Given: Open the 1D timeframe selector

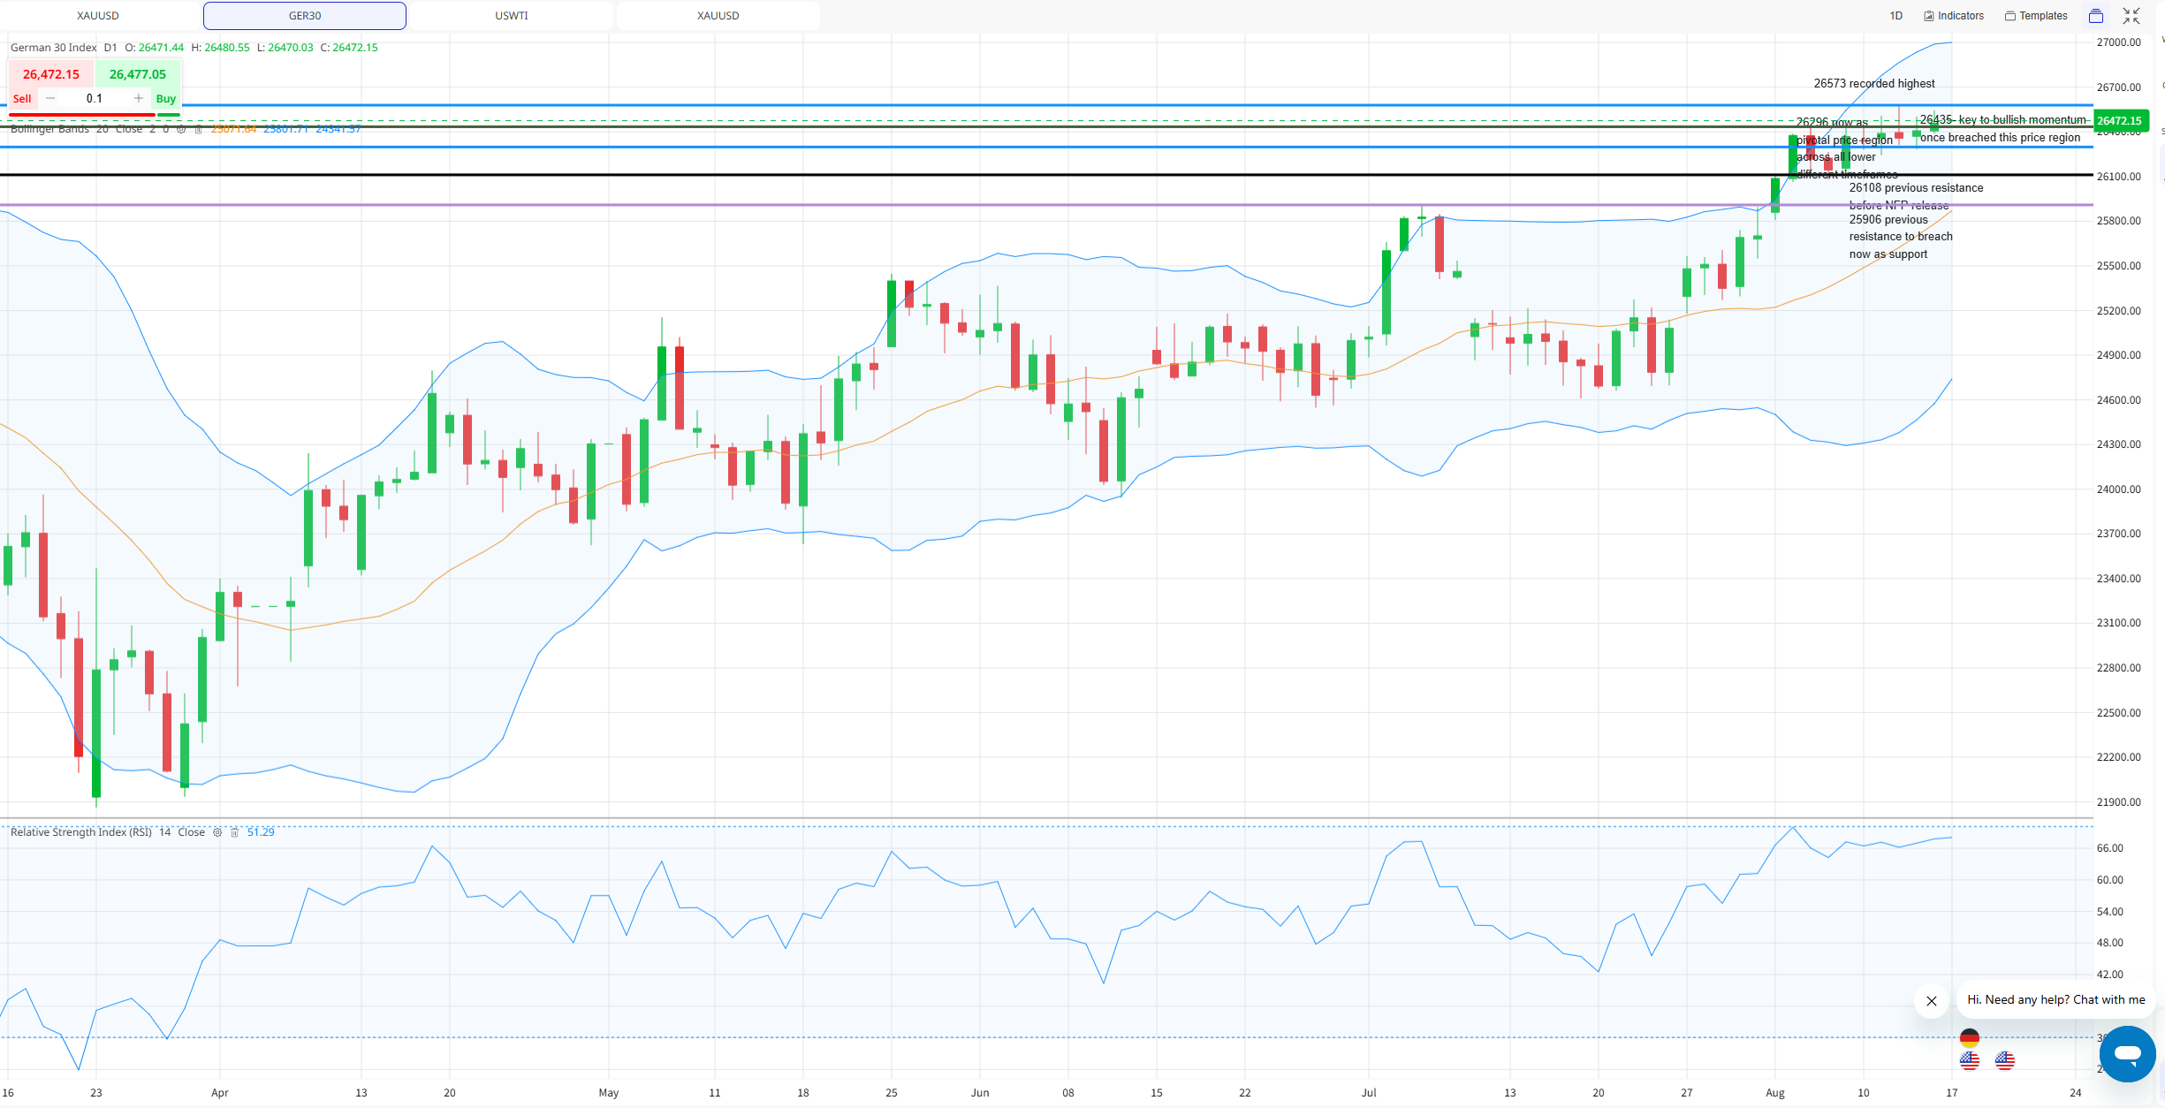Looking at the screenshot, I should tap(1895, 16).
